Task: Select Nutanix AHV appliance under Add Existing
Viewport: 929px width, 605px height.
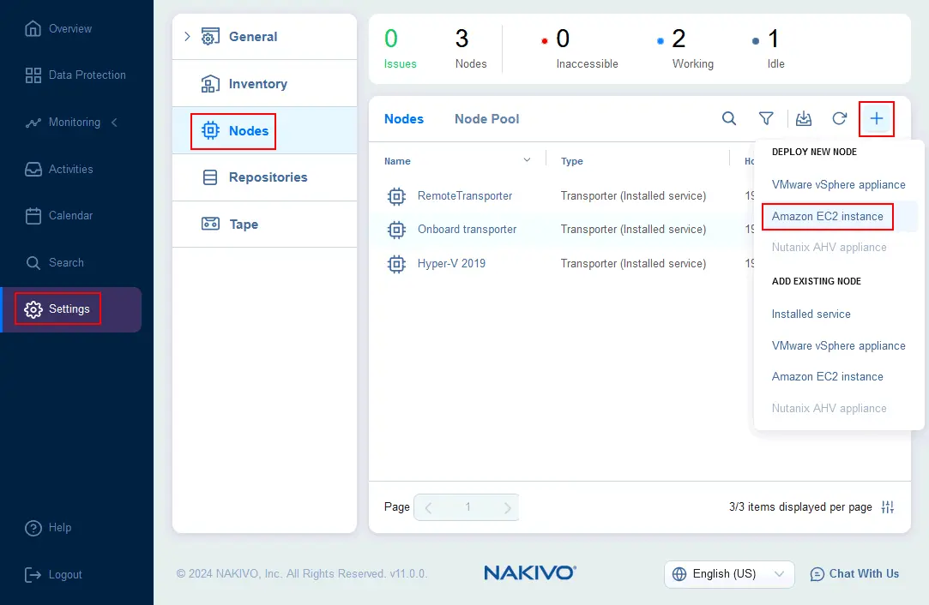Action: click(x=829, y=409)
